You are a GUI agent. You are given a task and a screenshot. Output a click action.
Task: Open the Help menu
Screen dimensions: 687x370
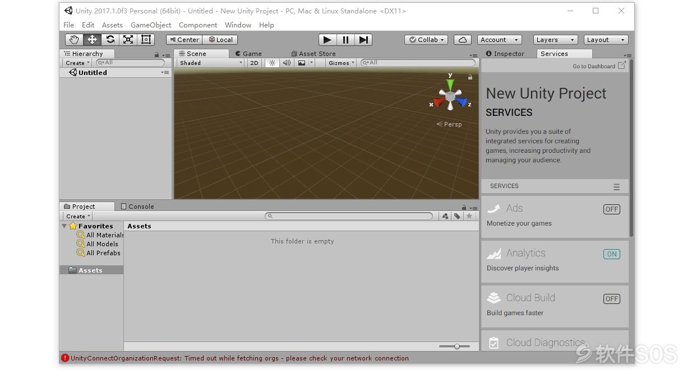click(266, 25)
